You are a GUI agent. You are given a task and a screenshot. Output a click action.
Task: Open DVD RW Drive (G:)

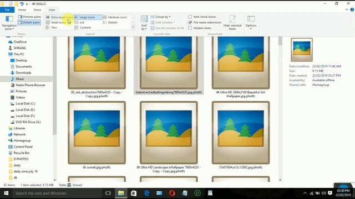(x=26, y=122)
